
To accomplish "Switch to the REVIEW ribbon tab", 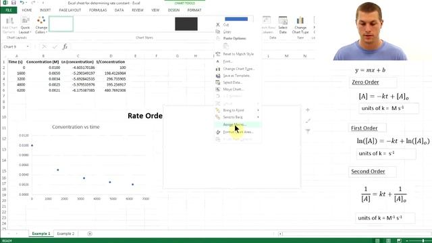I will [x=138, y=10].
